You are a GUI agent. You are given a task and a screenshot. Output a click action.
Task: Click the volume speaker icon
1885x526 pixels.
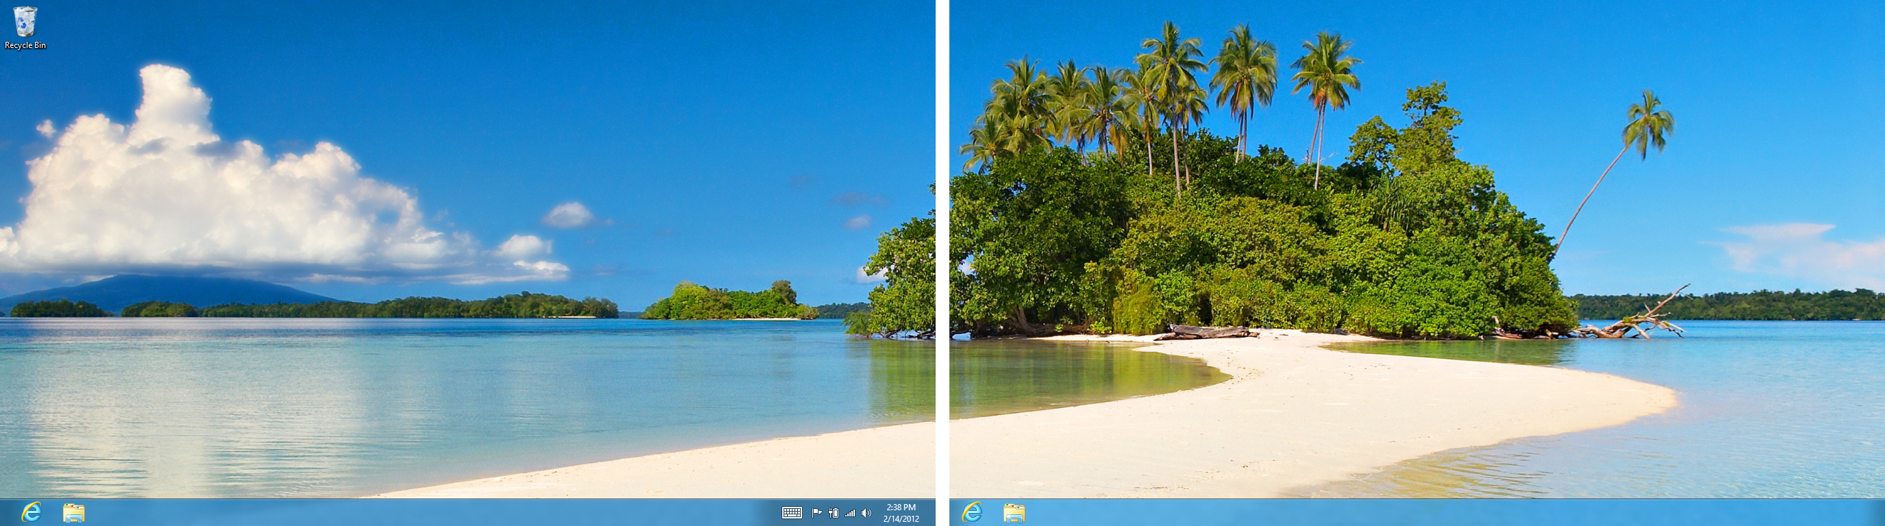[x=866, y=513]
